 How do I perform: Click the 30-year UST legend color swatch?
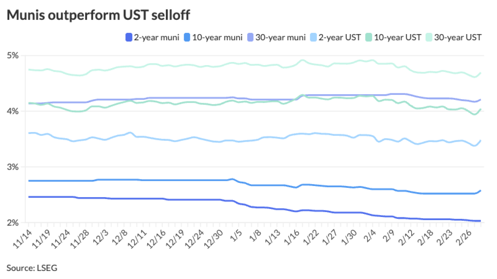tap(429, 38)
